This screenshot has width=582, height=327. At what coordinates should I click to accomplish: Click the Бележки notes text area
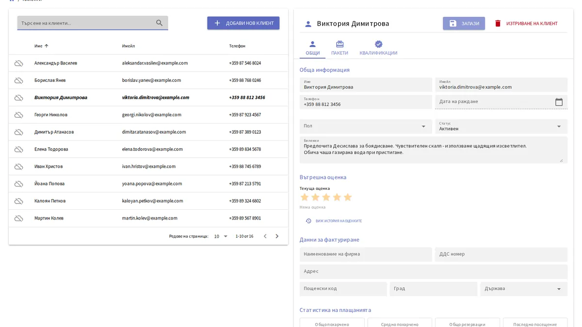click(434, 150)
